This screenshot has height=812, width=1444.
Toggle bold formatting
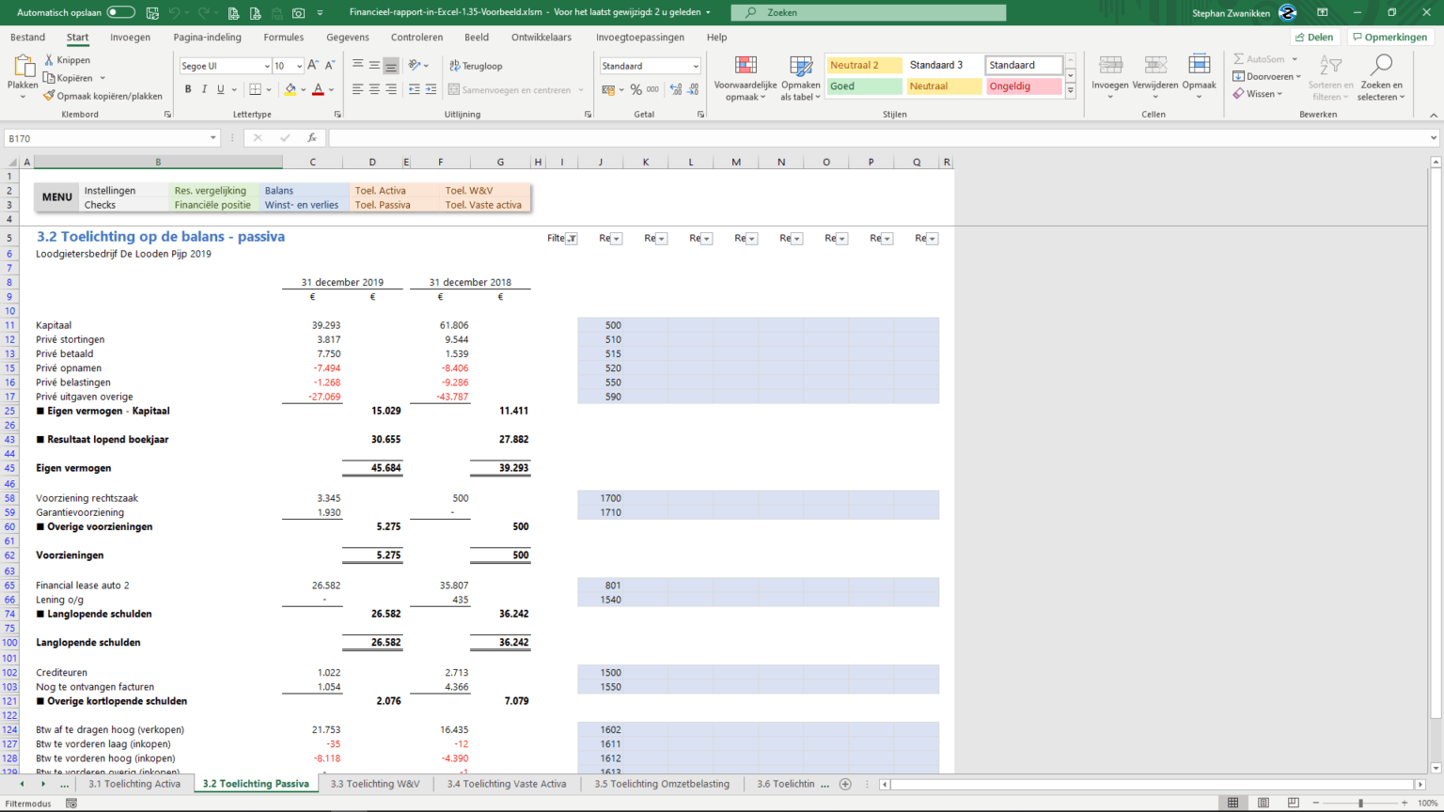(188, 88)
